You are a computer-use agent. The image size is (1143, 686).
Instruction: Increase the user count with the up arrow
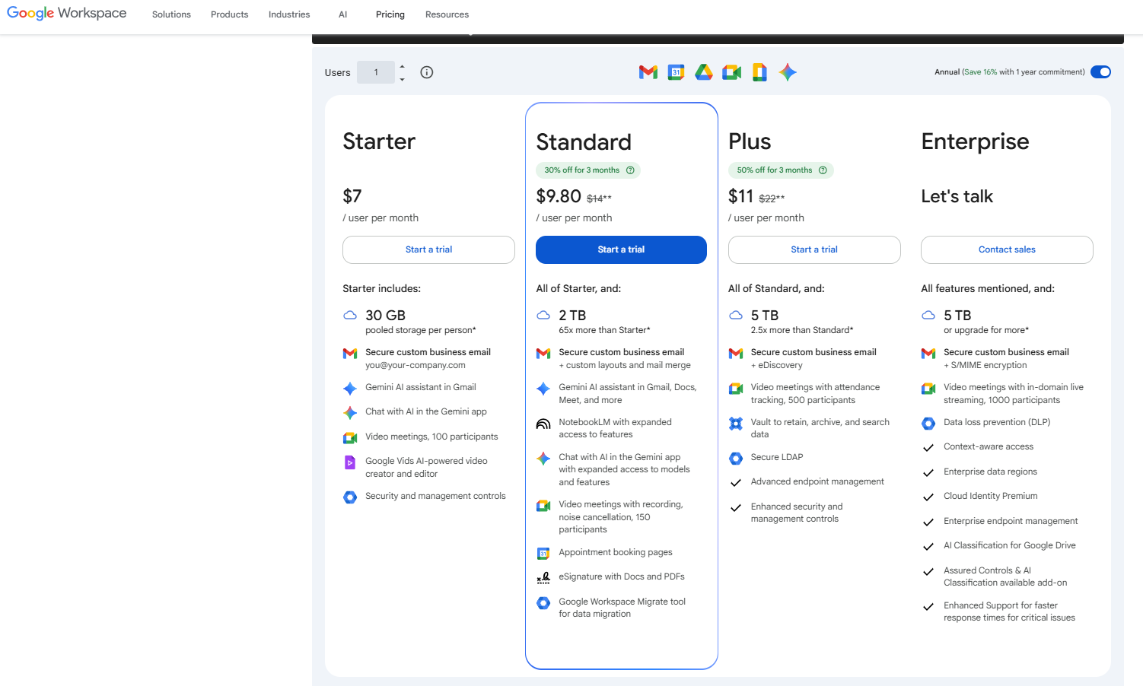(402, 67)
